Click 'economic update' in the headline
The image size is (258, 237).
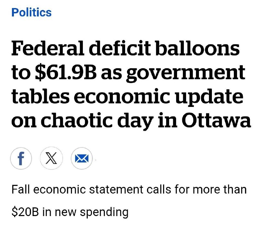(x=158, y=97)
